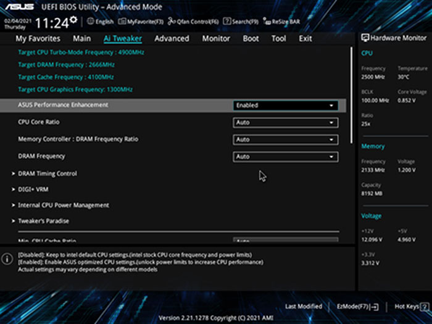The height and width of the screenshot is (324, 432).
Task: Click 25x ratio value
Action: point(365,124)
